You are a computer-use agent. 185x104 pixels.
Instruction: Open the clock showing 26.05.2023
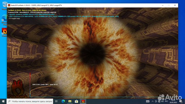[173, 101]
